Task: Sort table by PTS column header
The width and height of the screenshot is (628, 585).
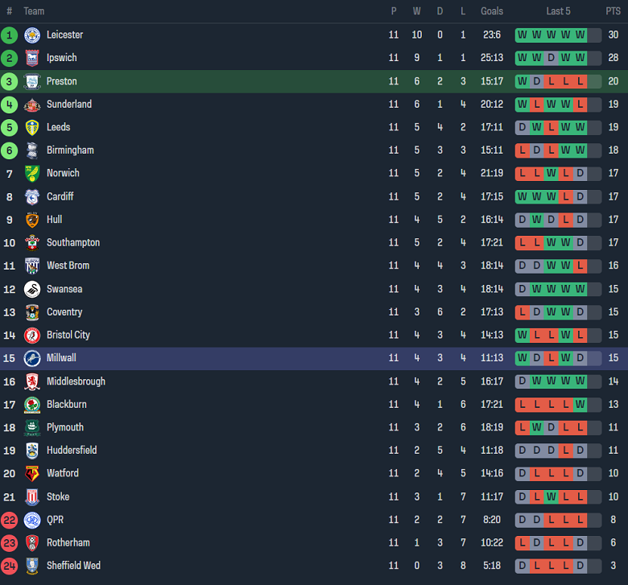Action: (x=613, y=11)
